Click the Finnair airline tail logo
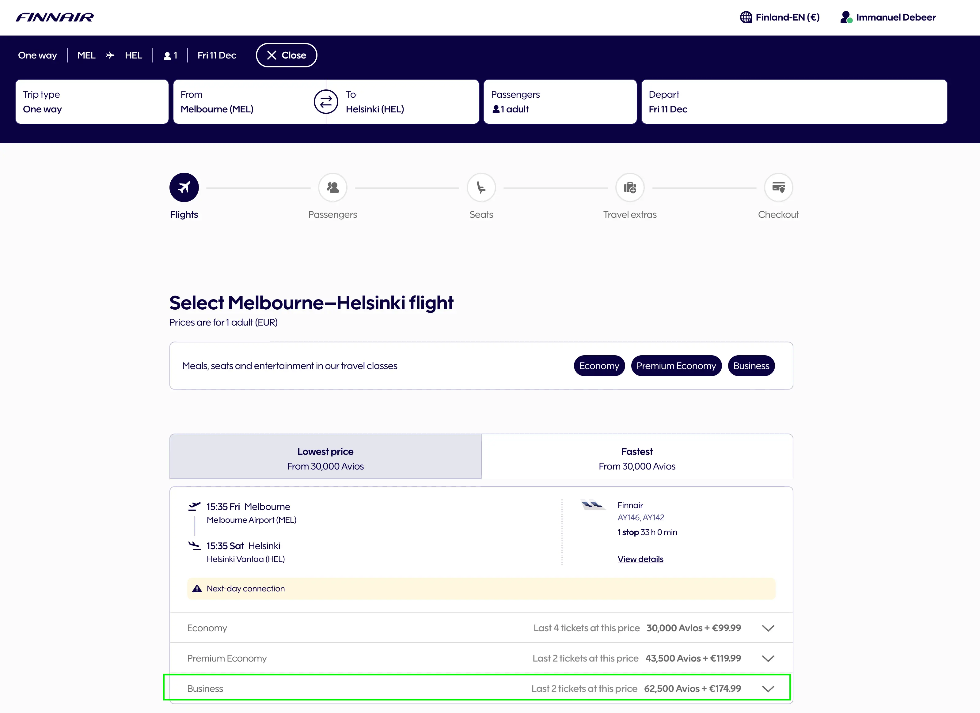 (593, 505)
